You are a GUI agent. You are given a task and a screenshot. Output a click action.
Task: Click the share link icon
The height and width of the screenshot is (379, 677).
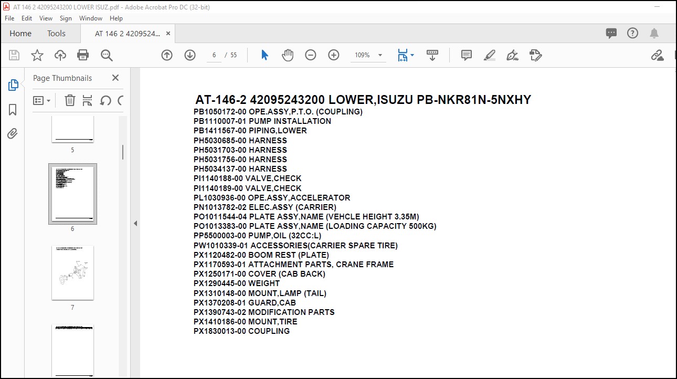(x=657, y=55)
